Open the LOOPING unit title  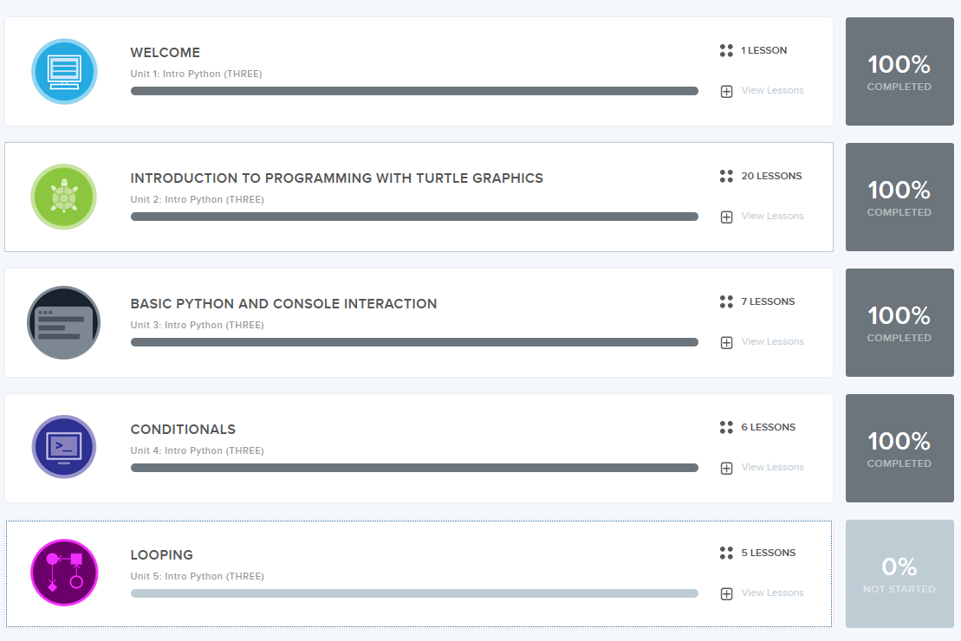click(x=162, y=555)
